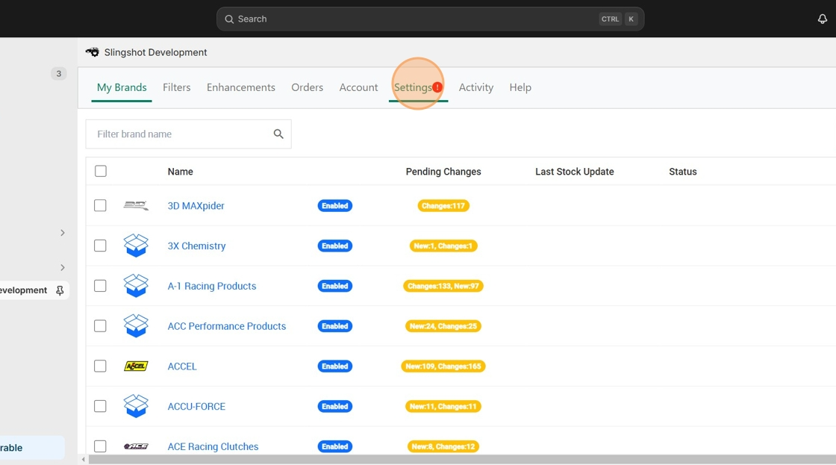Click the Enabled badge for 3X Chemistry

[x=335, y=246]
